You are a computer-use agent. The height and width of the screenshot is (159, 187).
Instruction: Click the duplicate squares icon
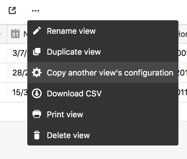(37, 52)
